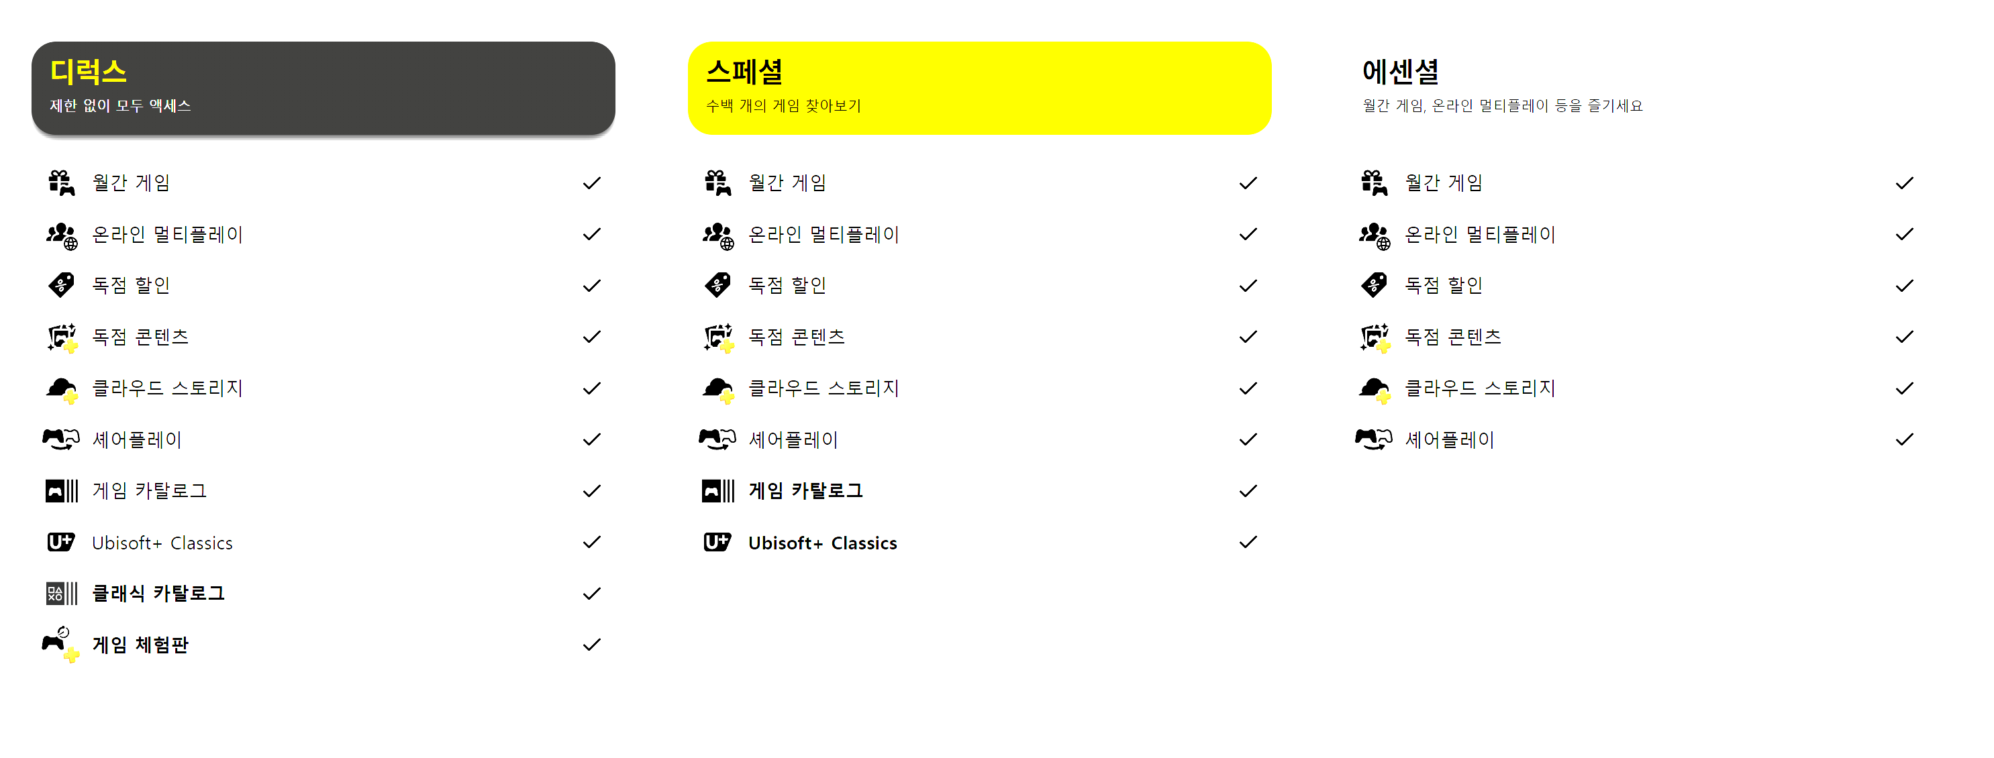Click the 클래식 카탈로그 icon
This screenshot has width=1994, height=758.
point(61,594)
